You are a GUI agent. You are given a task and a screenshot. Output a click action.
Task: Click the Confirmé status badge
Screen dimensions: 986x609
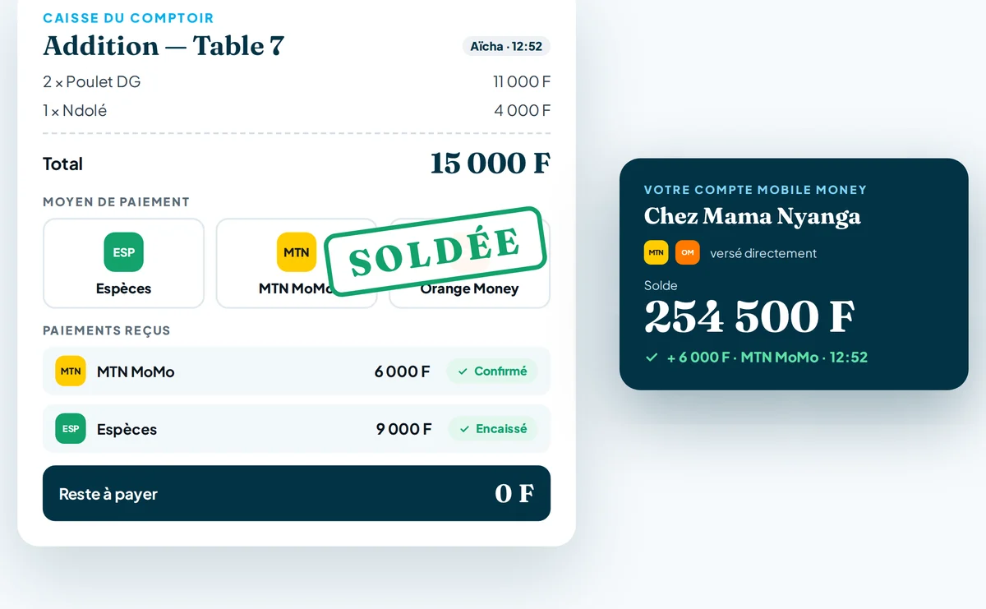pyautogui.click(x=492, y=371)
